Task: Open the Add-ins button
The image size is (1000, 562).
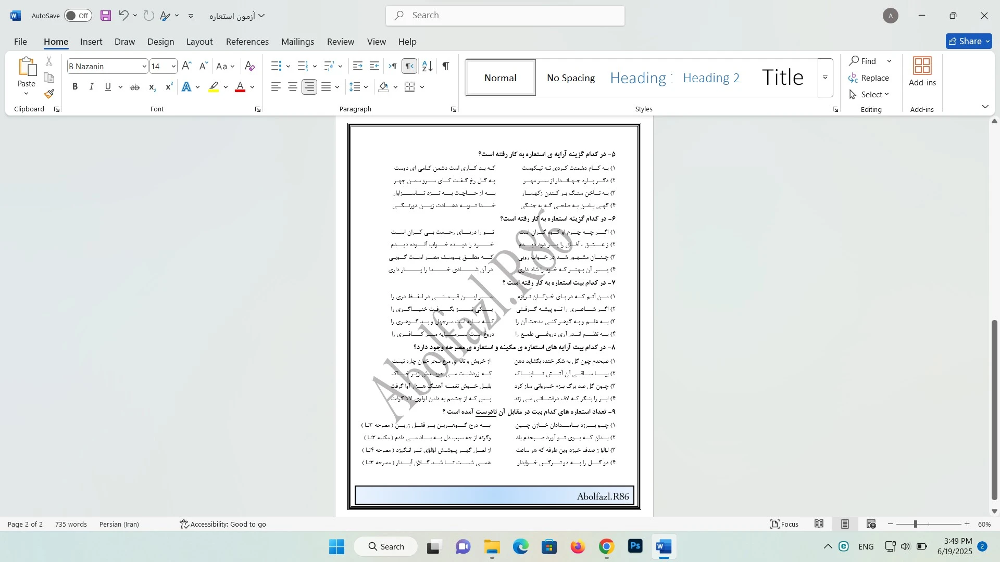Action: pos(922,72)
